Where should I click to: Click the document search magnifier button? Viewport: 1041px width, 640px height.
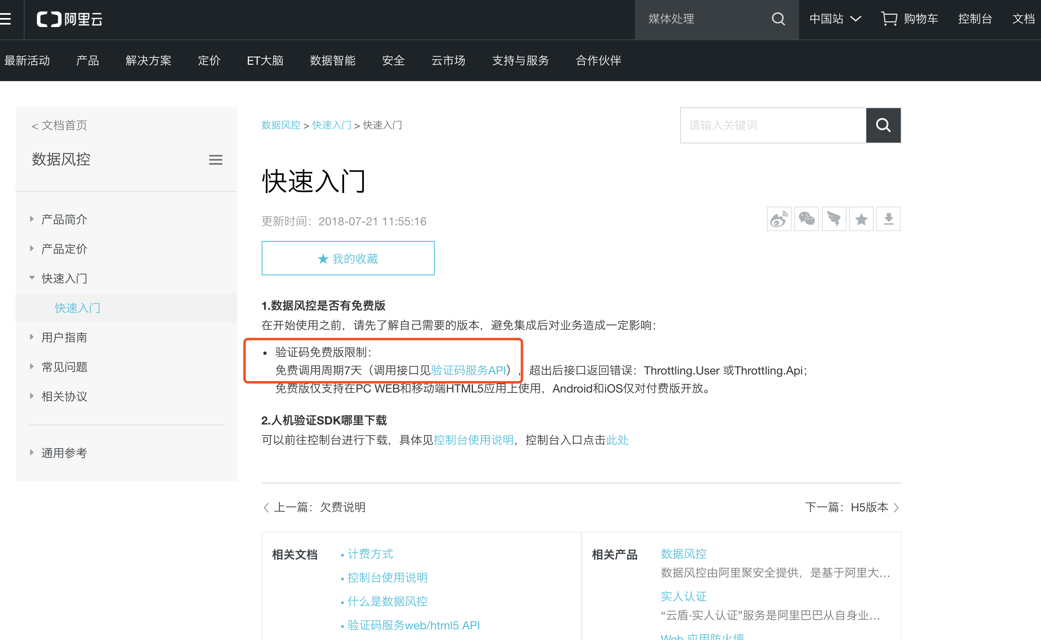pos(883,125)
